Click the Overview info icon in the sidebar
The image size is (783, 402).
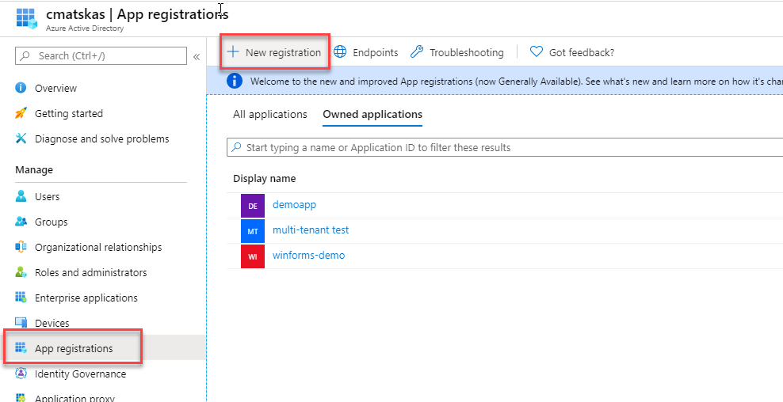[21, 89]
